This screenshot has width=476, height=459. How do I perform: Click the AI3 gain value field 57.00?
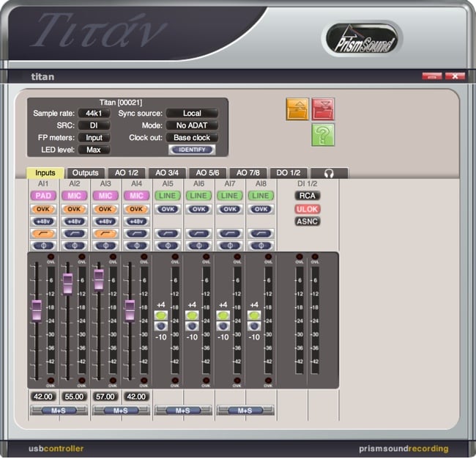[105, 397]
